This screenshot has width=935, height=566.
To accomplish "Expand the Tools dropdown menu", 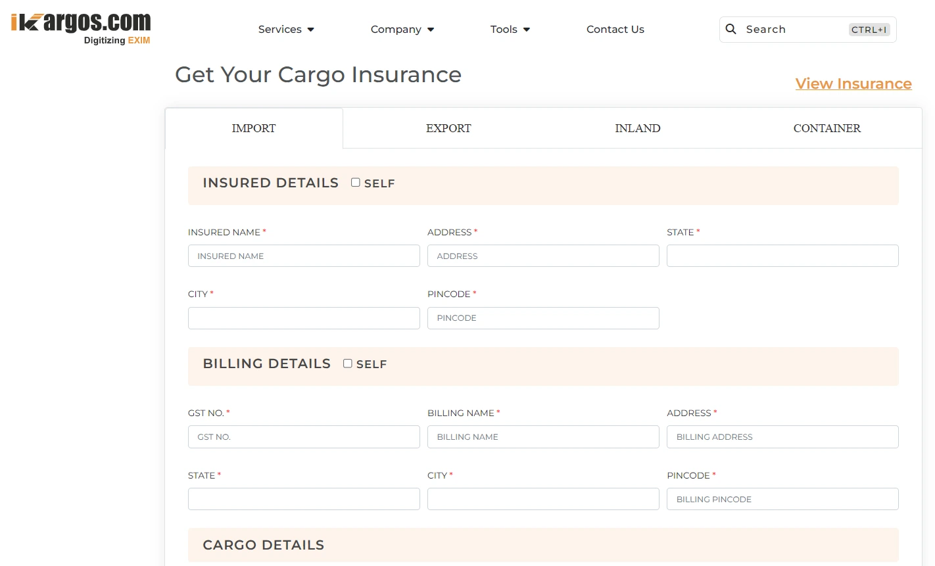I will coord(510,30).
